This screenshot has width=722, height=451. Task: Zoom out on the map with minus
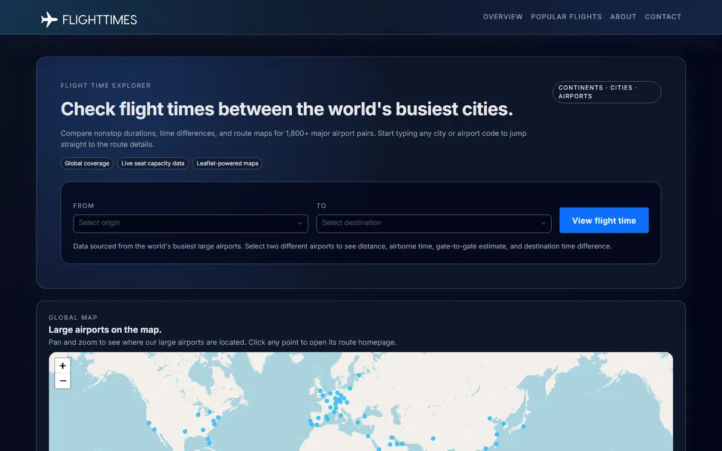pos(63,381)
